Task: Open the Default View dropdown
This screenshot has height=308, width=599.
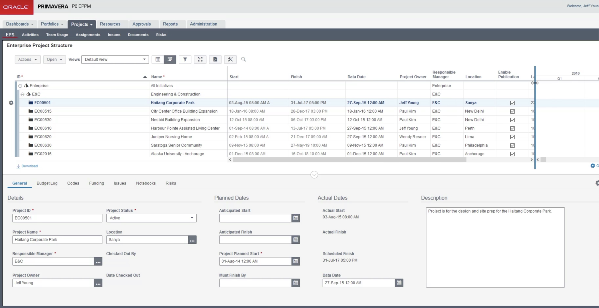Action: [144, 59]
